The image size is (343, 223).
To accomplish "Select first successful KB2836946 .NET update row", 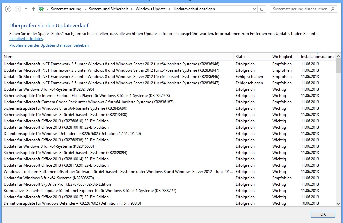I will point(168,64).
